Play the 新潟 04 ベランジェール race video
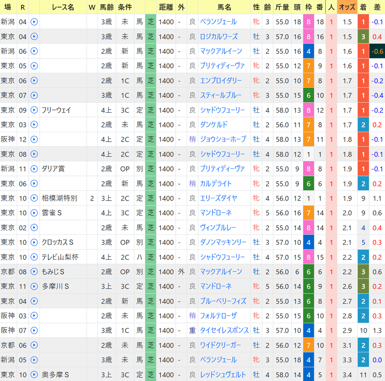The width and height of the screenshot is (385, 381). (34, 22)
